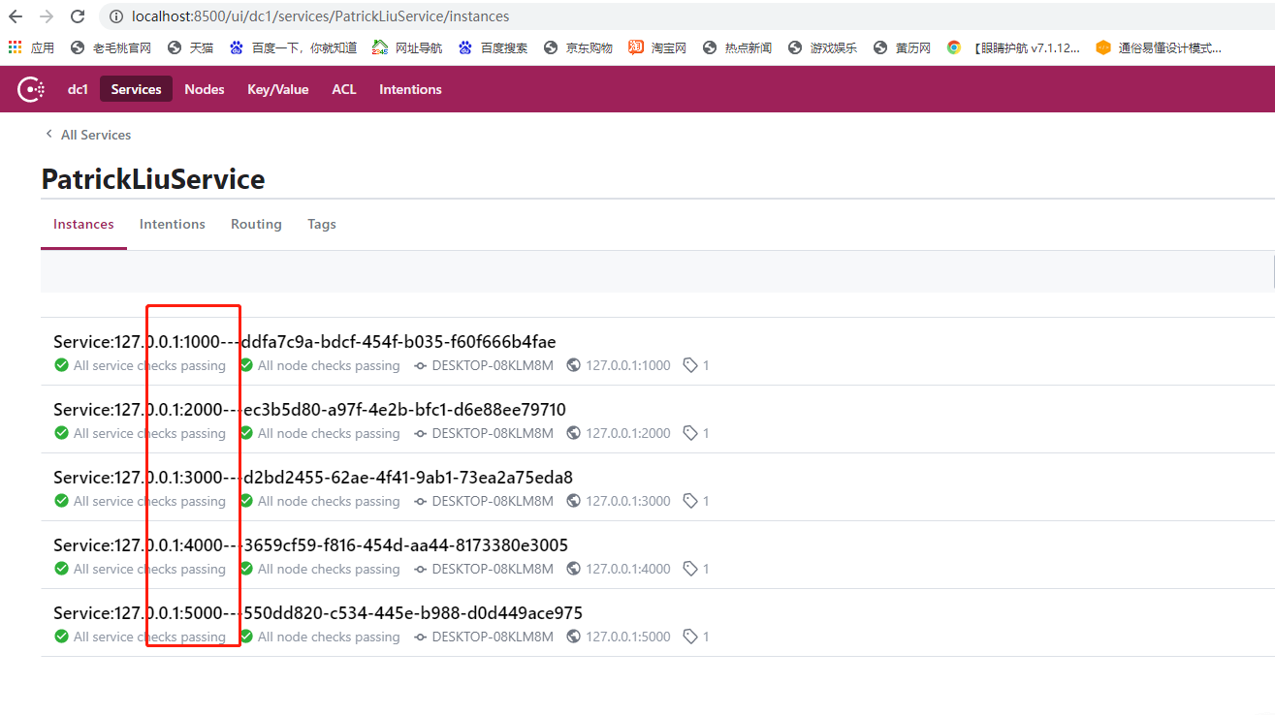The width and height of the screenshot is (1275, 715).
Task: Click DESKTOP-08KLM8M text in the port 4000 row
Action: [x=493, y=569]
